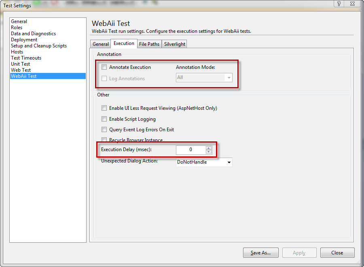Switch to the General tab
364x267 pixels.
click(101, 44)
